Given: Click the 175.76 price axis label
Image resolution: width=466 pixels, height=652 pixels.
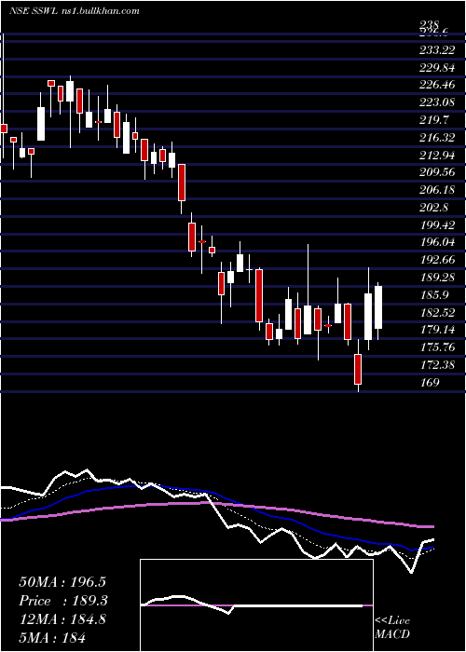Looking at the screenshot, I should coord(437,347).
